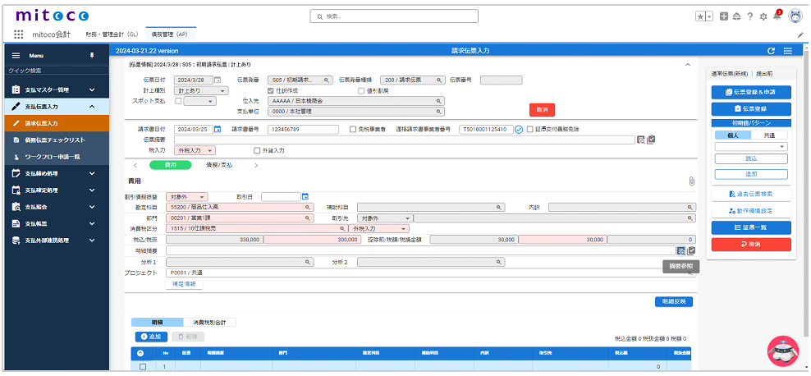Open the notifications bell
811x376 pixels.
(777, 16)
